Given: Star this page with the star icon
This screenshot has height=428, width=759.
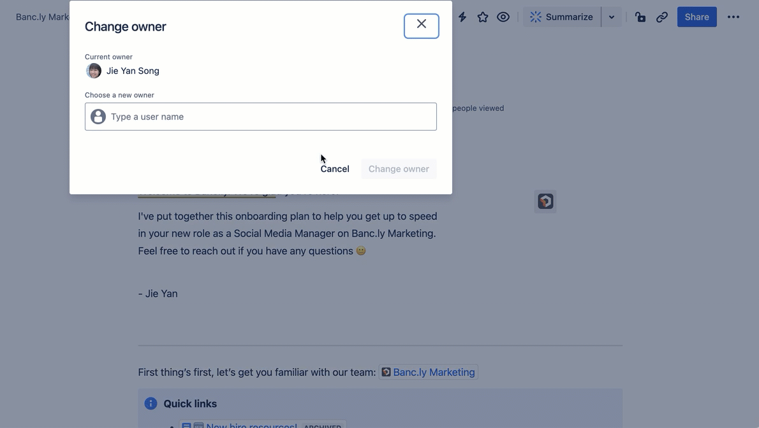Looking at the screenshot, I should (483, 17).
